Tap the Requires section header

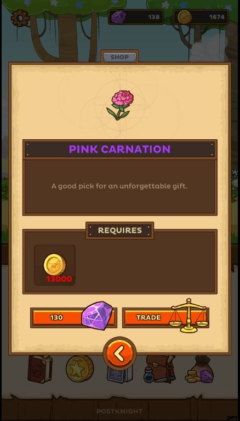click(120, 230)
